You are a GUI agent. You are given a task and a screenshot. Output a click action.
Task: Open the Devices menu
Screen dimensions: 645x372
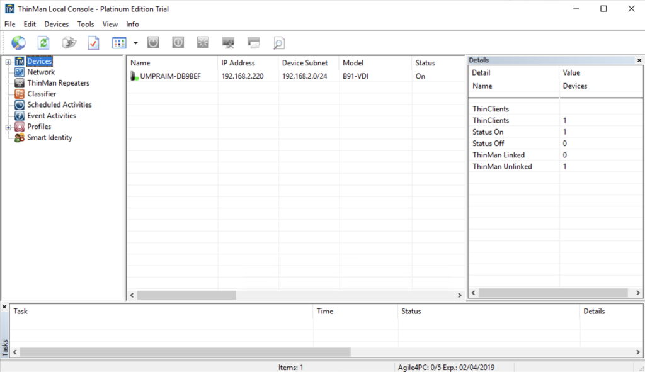point(56,24)
